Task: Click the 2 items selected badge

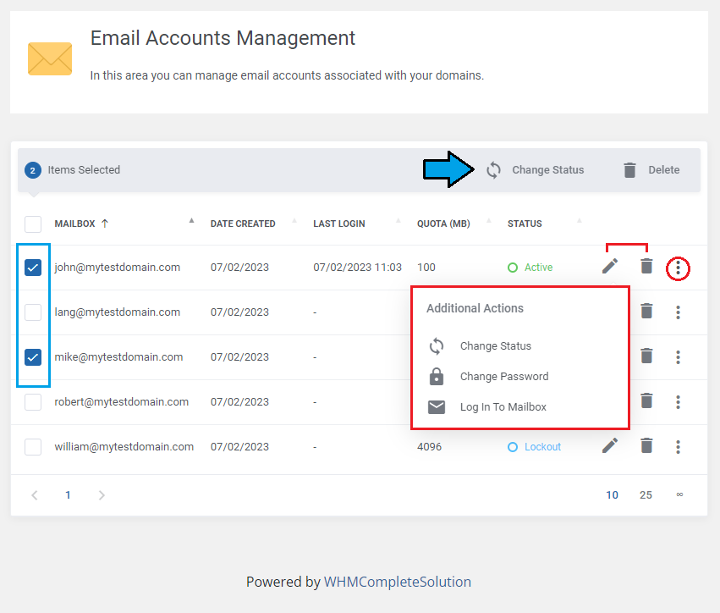Action: (33, 170)
